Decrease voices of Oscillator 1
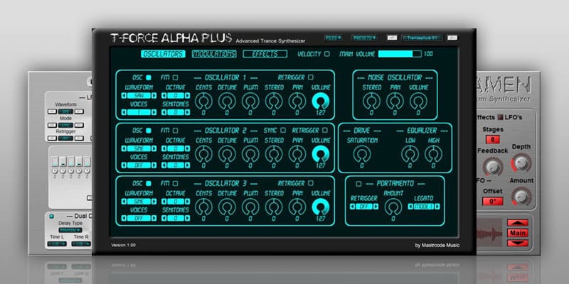This screenshot has height=284, width=569. tap(124, 112)
